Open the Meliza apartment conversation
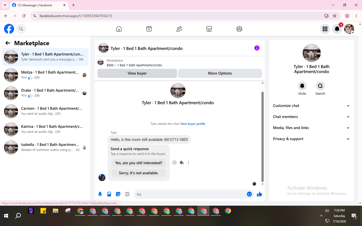 45,75
